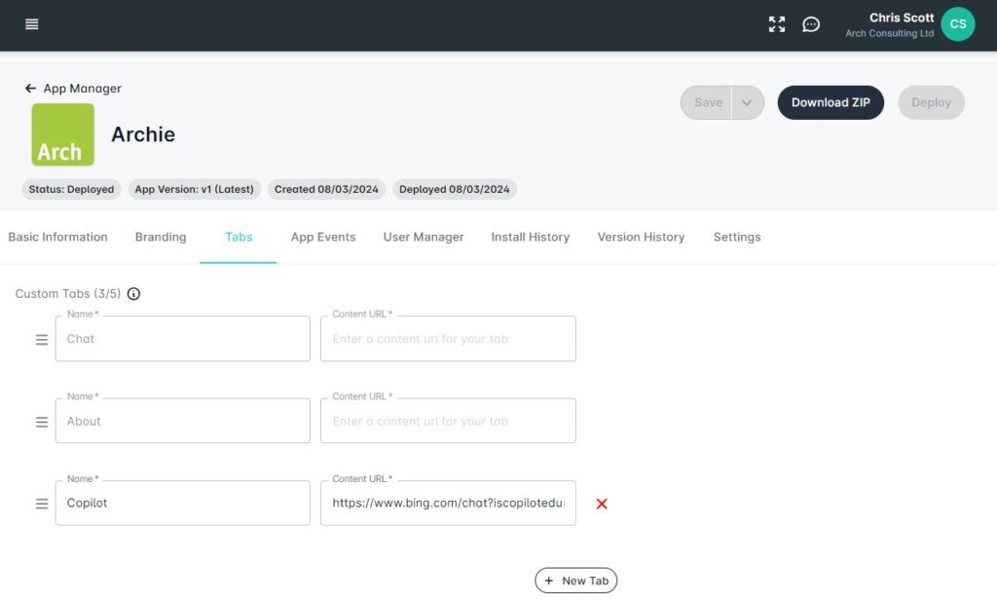Click the Deployed 08/03/2024 badge
The image size is (997, 601).
point(454,190)
